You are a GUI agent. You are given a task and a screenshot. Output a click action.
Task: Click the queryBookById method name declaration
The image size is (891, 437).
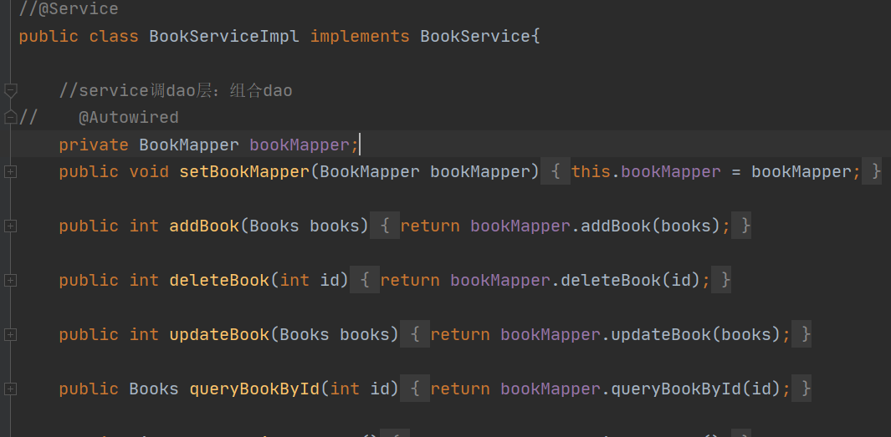click(254, 389)
